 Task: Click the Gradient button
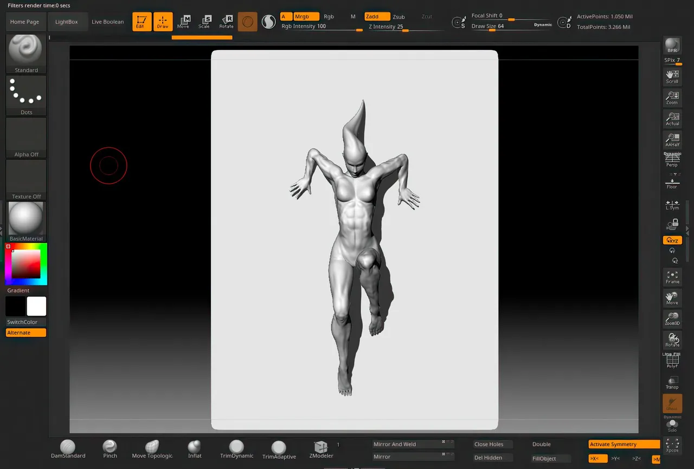click(x=18, y=290)
